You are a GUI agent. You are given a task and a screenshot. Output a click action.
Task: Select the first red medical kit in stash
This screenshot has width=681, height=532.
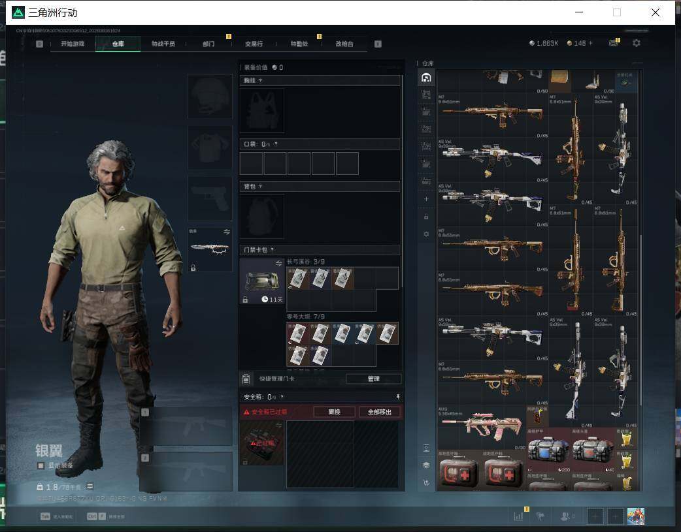(459, 471)
